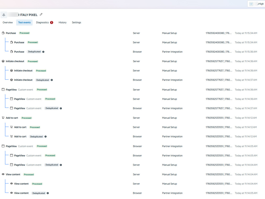Select PageView Custom event Browser parent row

pos(132,146)
